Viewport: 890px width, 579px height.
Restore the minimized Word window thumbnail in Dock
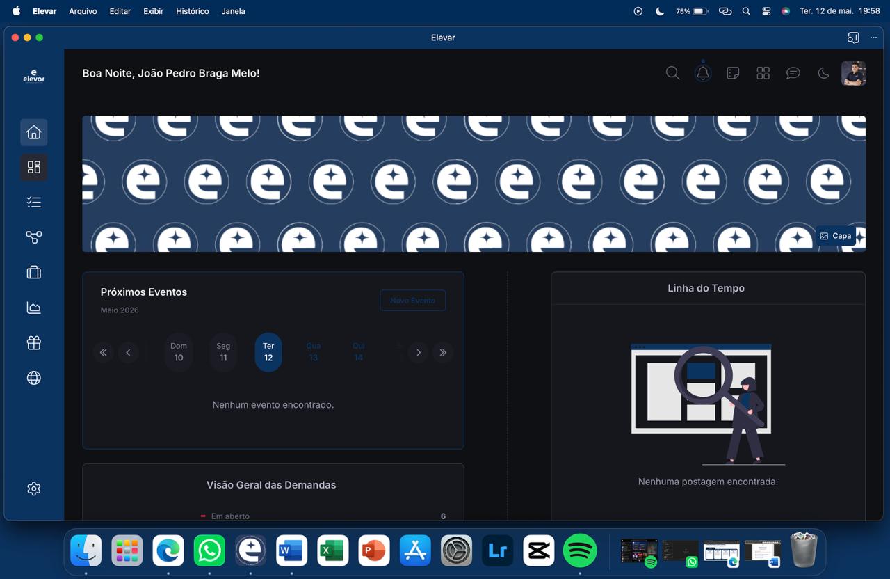[763, 552]
